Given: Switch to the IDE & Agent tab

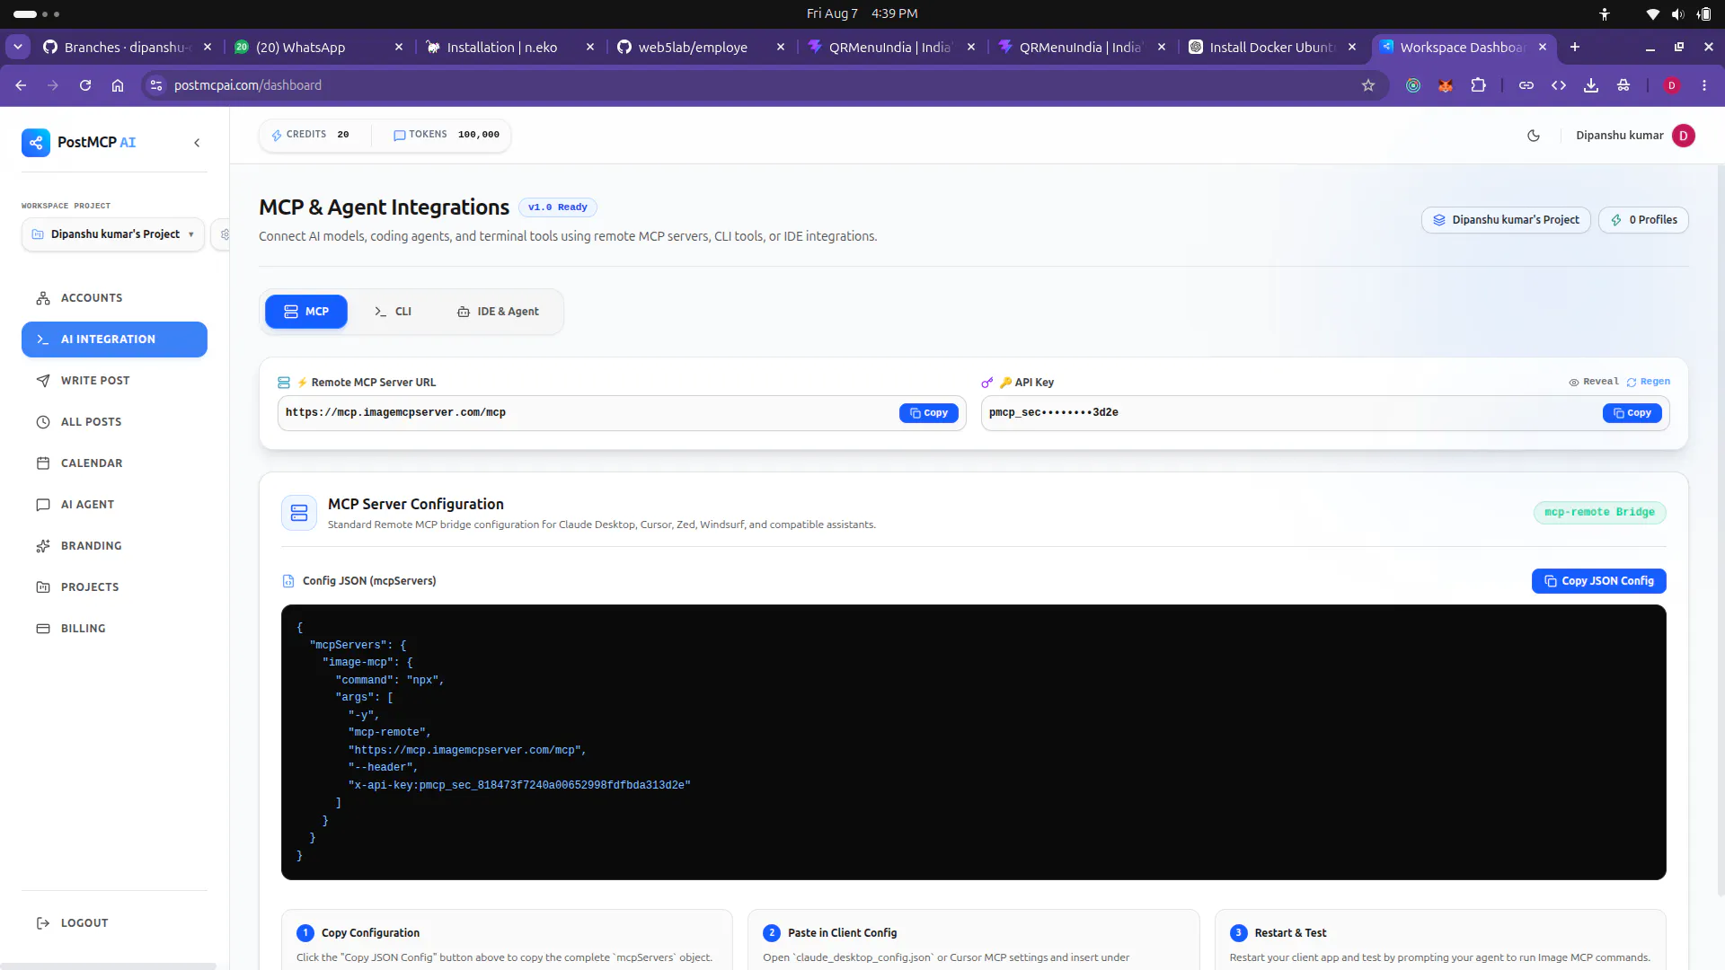Looking at the screenshot, I should 498,312.
